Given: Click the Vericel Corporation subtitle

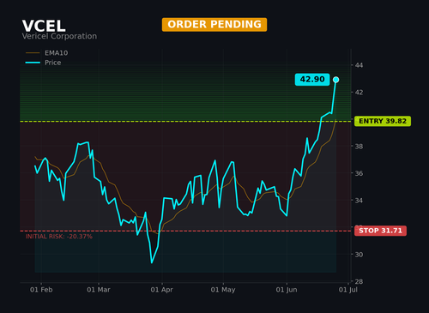Looking at the screenshot, I should [x=59, y=36].
